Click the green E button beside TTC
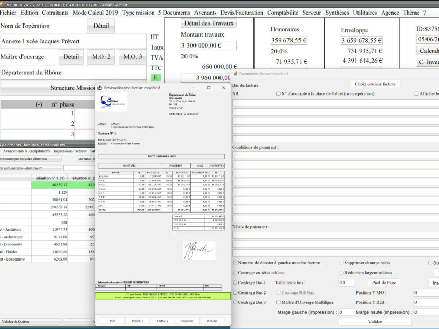Screen dimensions: 439x329 pos(155,77)
